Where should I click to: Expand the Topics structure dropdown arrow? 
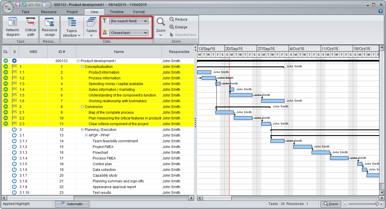coord(79,36)
